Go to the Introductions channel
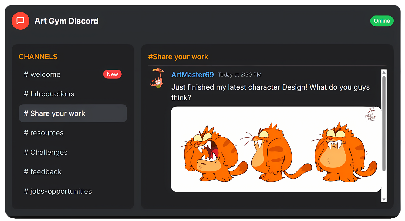The height and width of the screenshot is (221, 405). pos(52,94)
